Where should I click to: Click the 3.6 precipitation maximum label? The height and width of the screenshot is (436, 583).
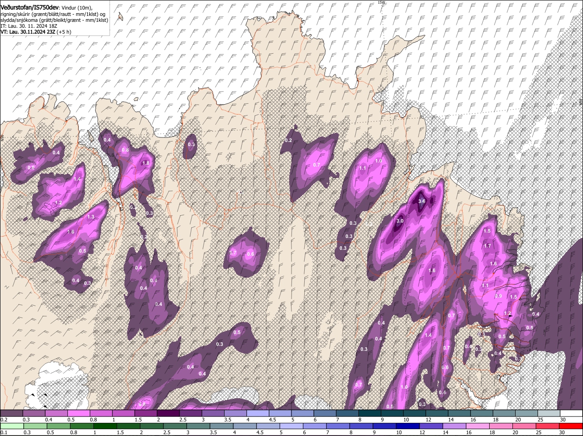pos(422,201)
